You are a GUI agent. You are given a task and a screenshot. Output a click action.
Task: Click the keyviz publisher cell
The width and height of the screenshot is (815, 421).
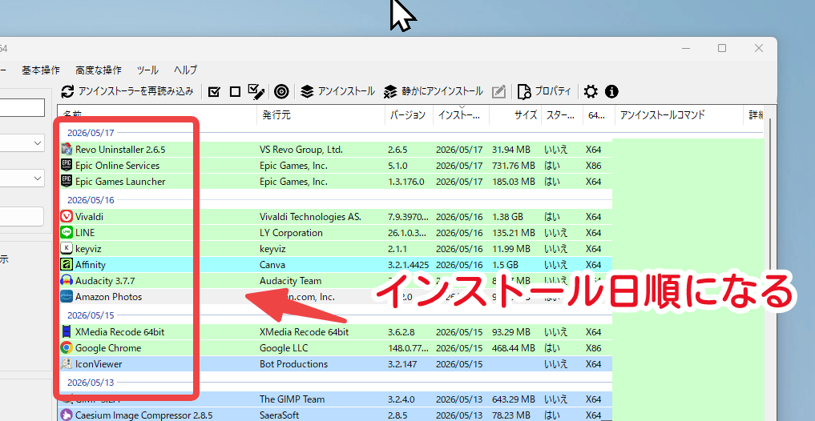272,249
